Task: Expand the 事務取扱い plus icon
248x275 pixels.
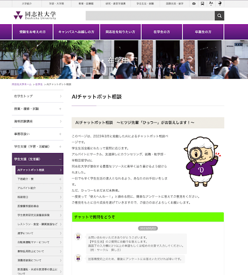Action: click(60, 134)
